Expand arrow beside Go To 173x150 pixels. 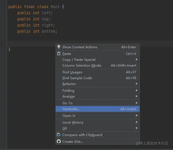pos(137,103)
